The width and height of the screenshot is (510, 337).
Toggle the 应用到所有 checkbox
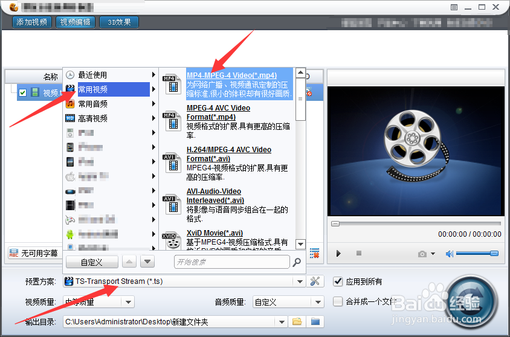click(338, 281)
